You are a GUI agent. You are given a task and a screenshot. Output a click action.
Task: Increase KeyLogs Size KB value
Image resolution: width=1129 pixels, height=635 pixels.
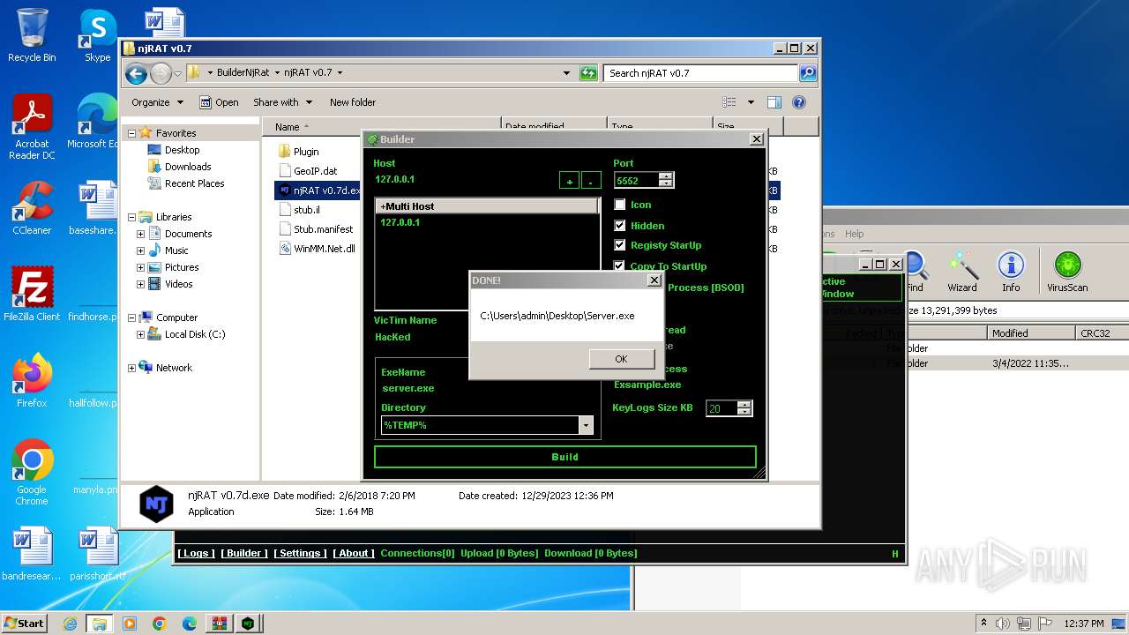pos(744,404)
